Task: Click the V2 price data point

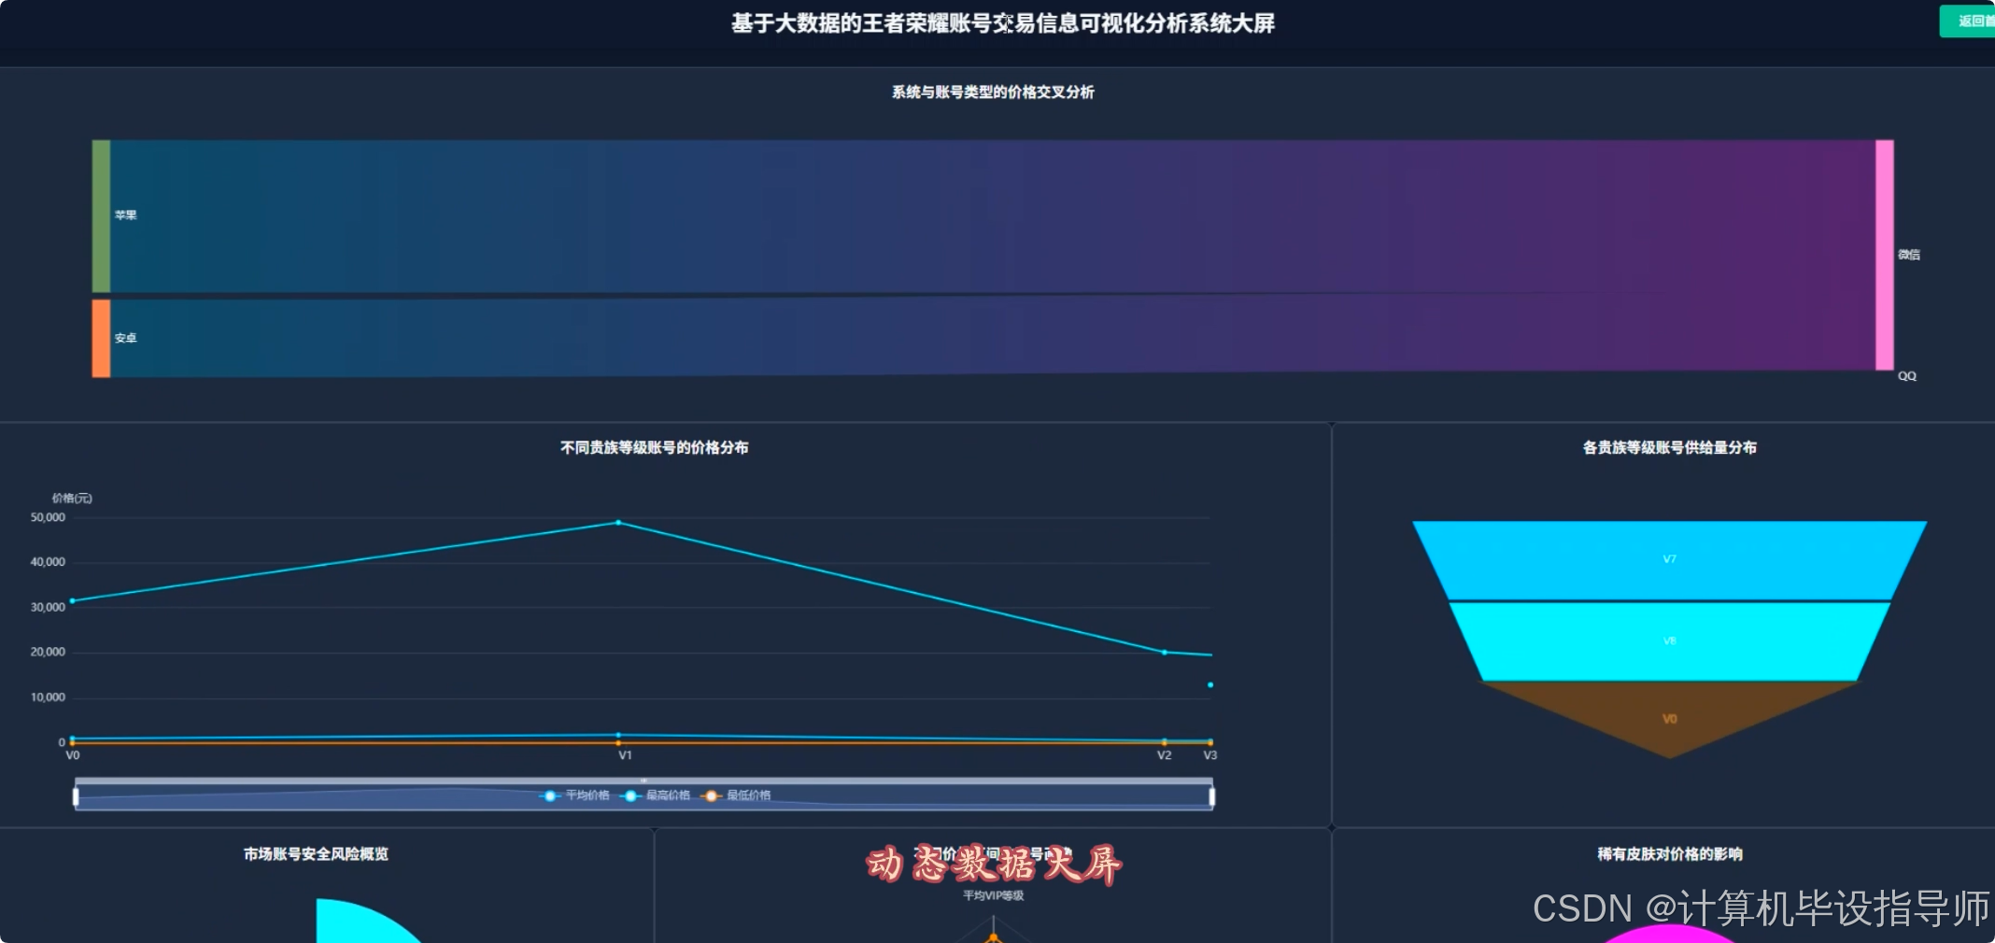Action: [x=1164, y=653]
